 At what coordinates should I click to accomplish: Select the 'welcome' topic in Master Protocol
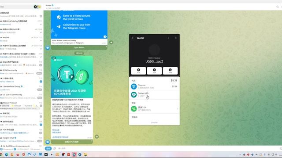[5, 106]
